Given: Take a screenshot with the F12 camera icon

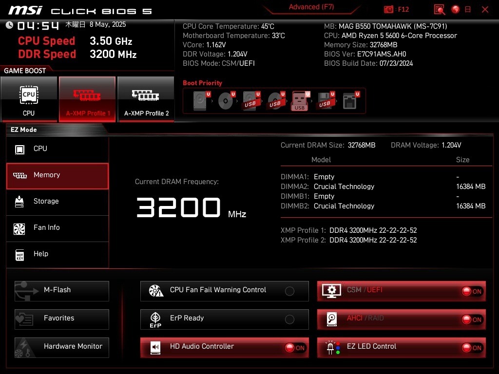Looking at the screenshot, I should [389, 9].
